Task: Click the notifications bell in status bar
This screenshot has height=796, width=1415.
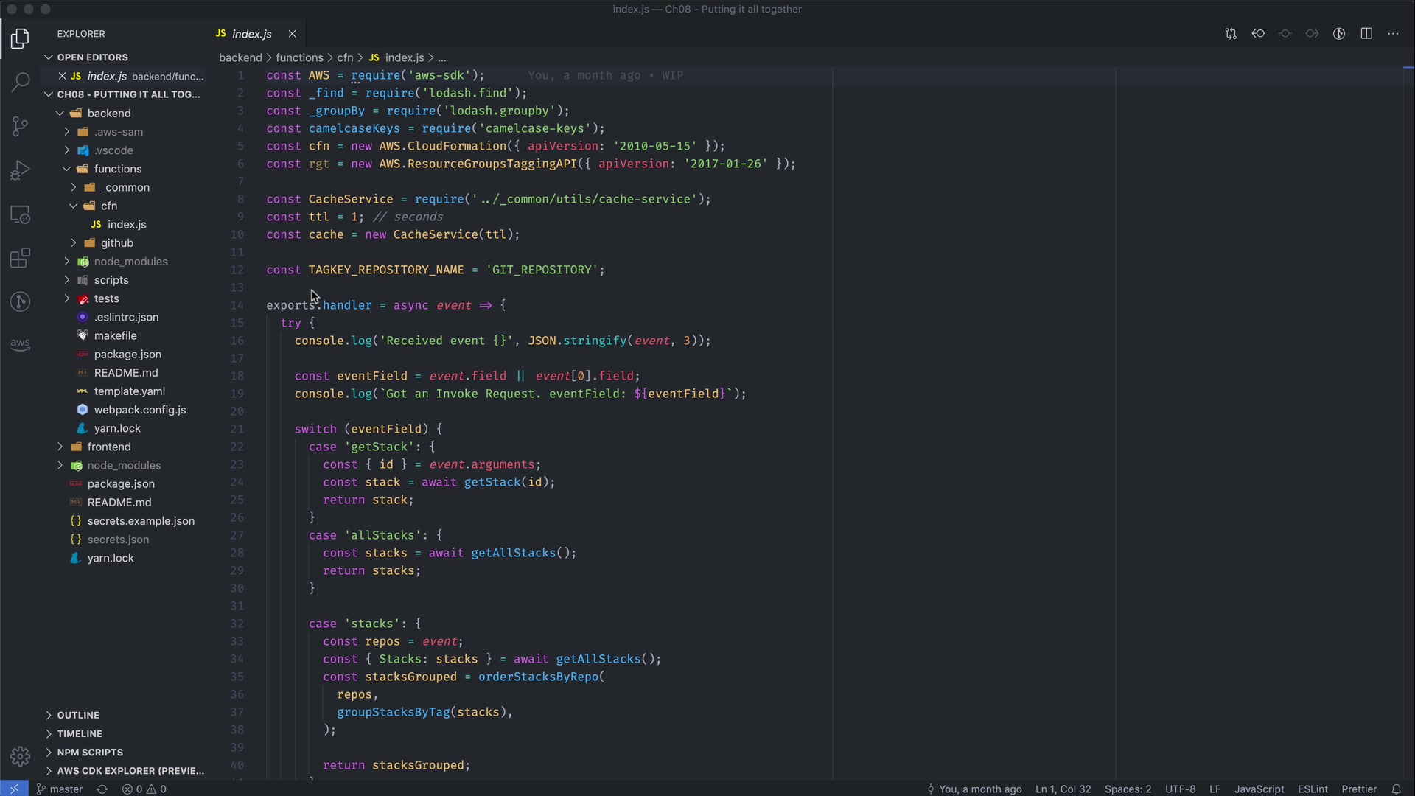Action: pyautogui.click(x=1396, y=789)
